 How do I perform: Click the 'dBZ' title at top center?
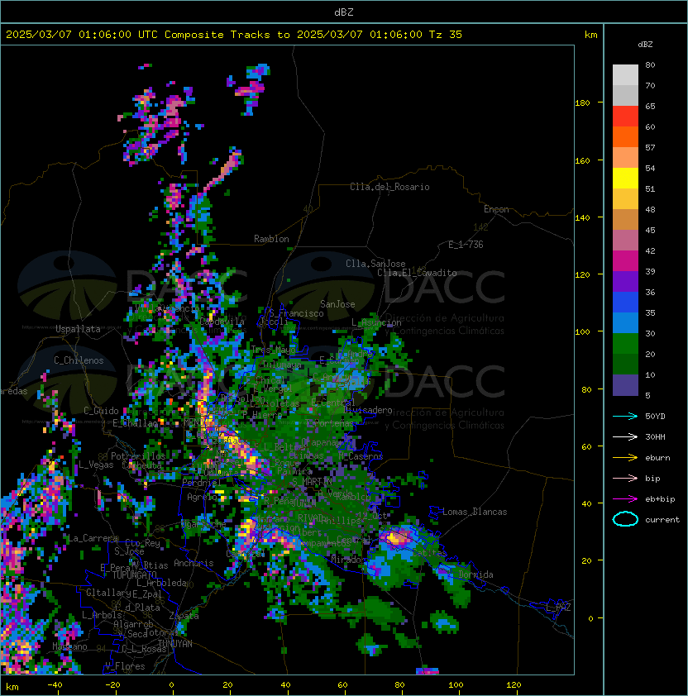(x=344, y=12)
